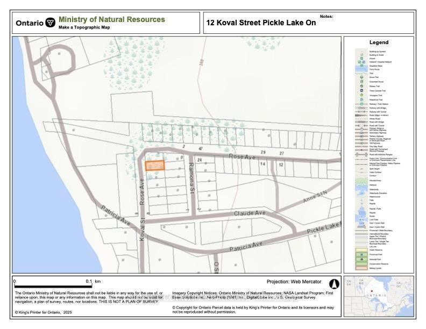Click the Seaplane Base icon in legend
The height and width of the screenshot is (329, 426).
click(361, 66)
